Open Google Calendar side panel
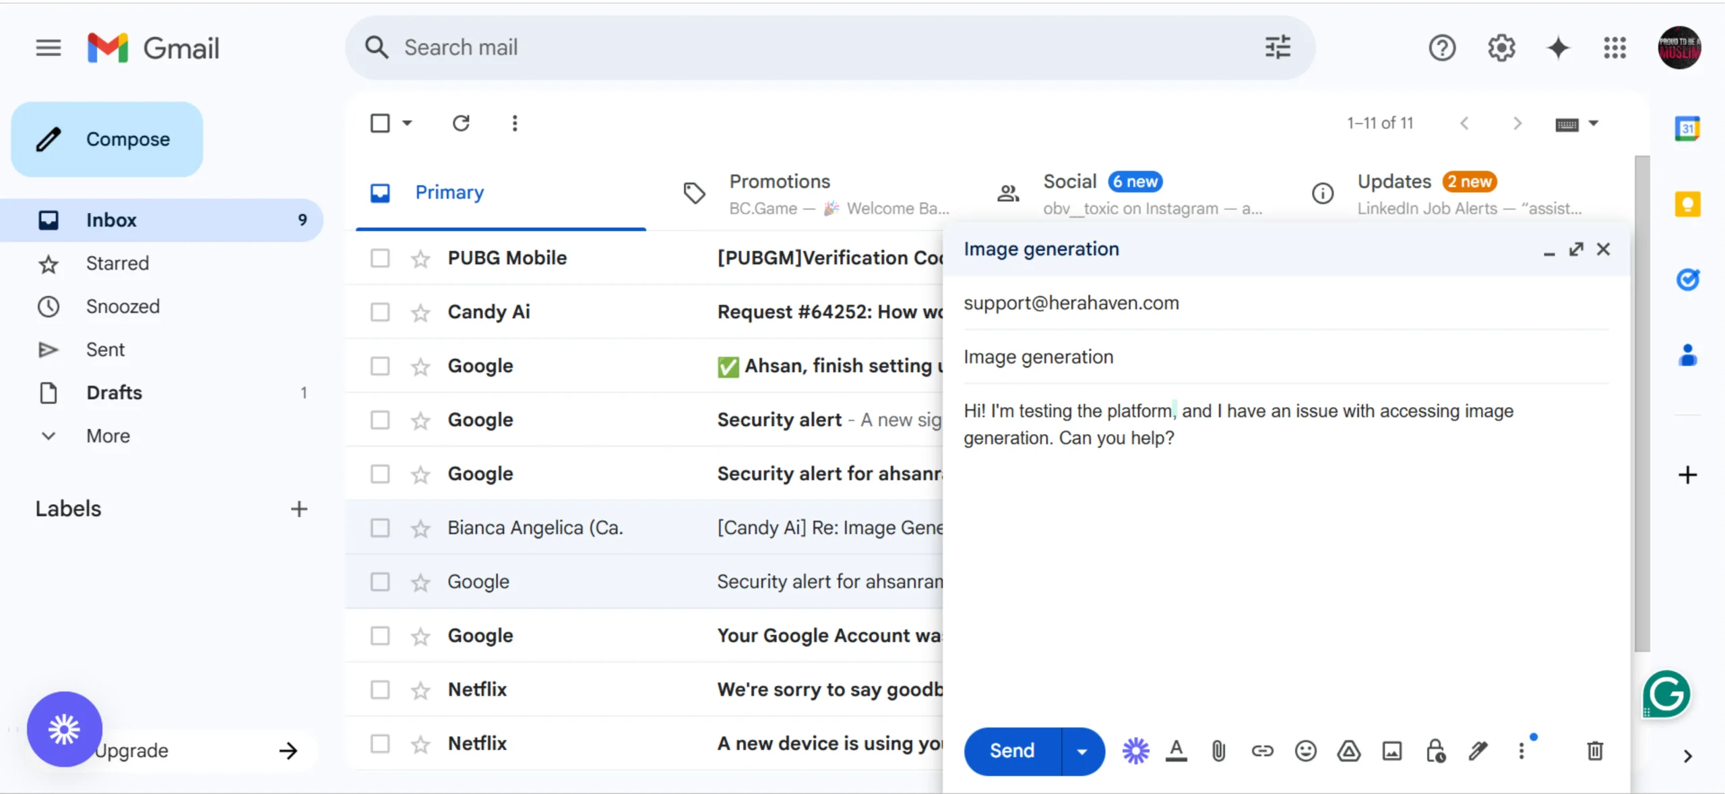This screenshot has height=794, width=1725. tap(1687, 128)
